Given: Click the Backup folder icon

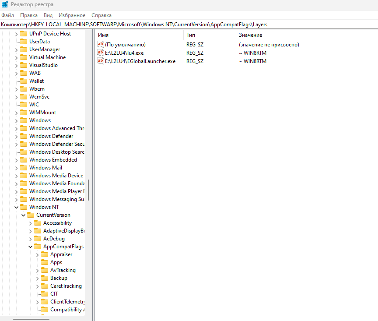Looking at the screenshot, I should (45, 278).
